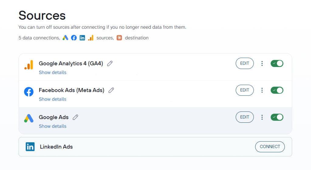
Task: Click the pencil icon beside Google Analytics 4
Action: 110,64
